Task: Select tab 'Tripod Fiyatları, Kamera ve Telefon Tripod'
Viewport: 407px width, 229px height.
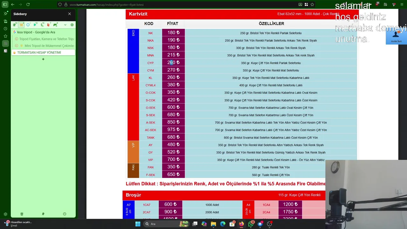Action: [x=45, y=39]
